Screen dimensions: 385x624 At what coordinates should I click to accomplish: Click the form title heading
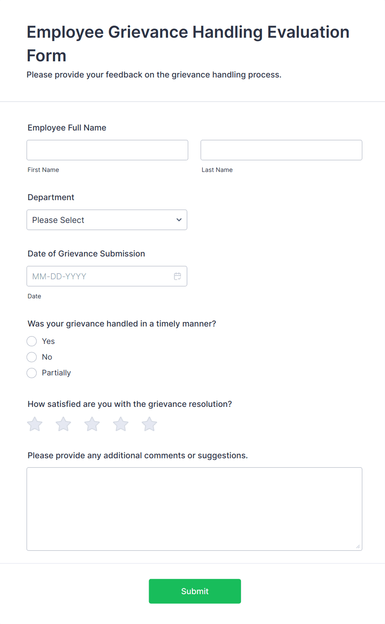[188, 43]
